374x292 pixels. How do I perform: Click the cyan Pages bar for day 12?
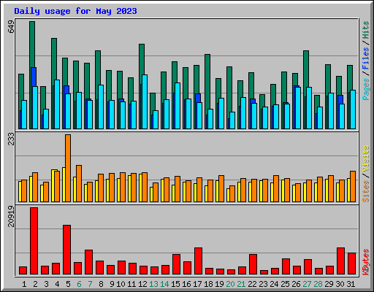pyautogui.click(x=145, y=101)
